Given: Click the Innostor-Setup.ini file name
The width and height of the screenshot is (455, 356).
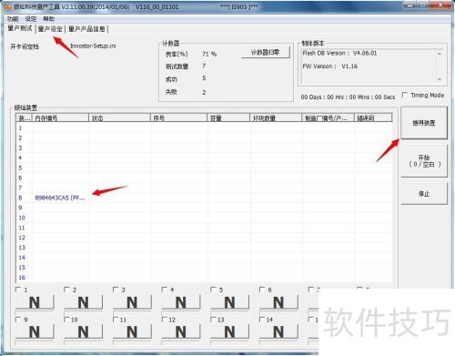Looking at the screenshot, I should (93, 46).
